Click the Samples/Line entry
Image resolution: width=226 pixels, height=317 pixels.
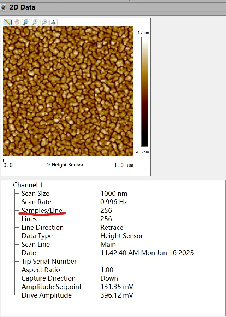(x=42, y=210)
